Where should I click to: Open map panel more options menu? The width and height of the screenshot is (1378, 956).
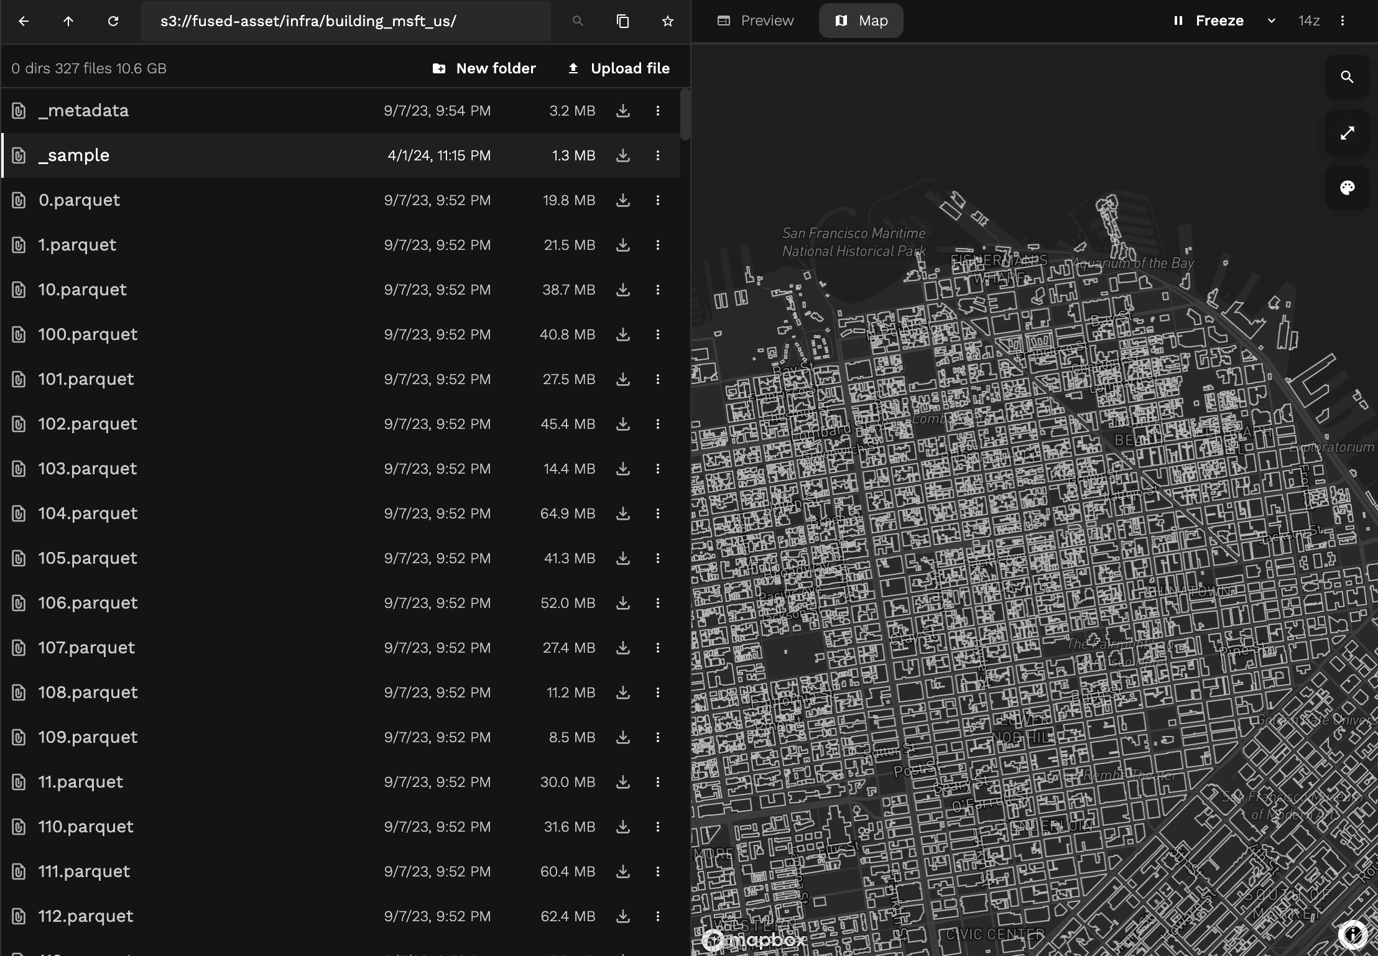(1343, 21)
